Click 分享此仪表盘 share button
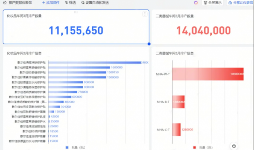Viewport: 254px width, 150px height. point(240,3)
